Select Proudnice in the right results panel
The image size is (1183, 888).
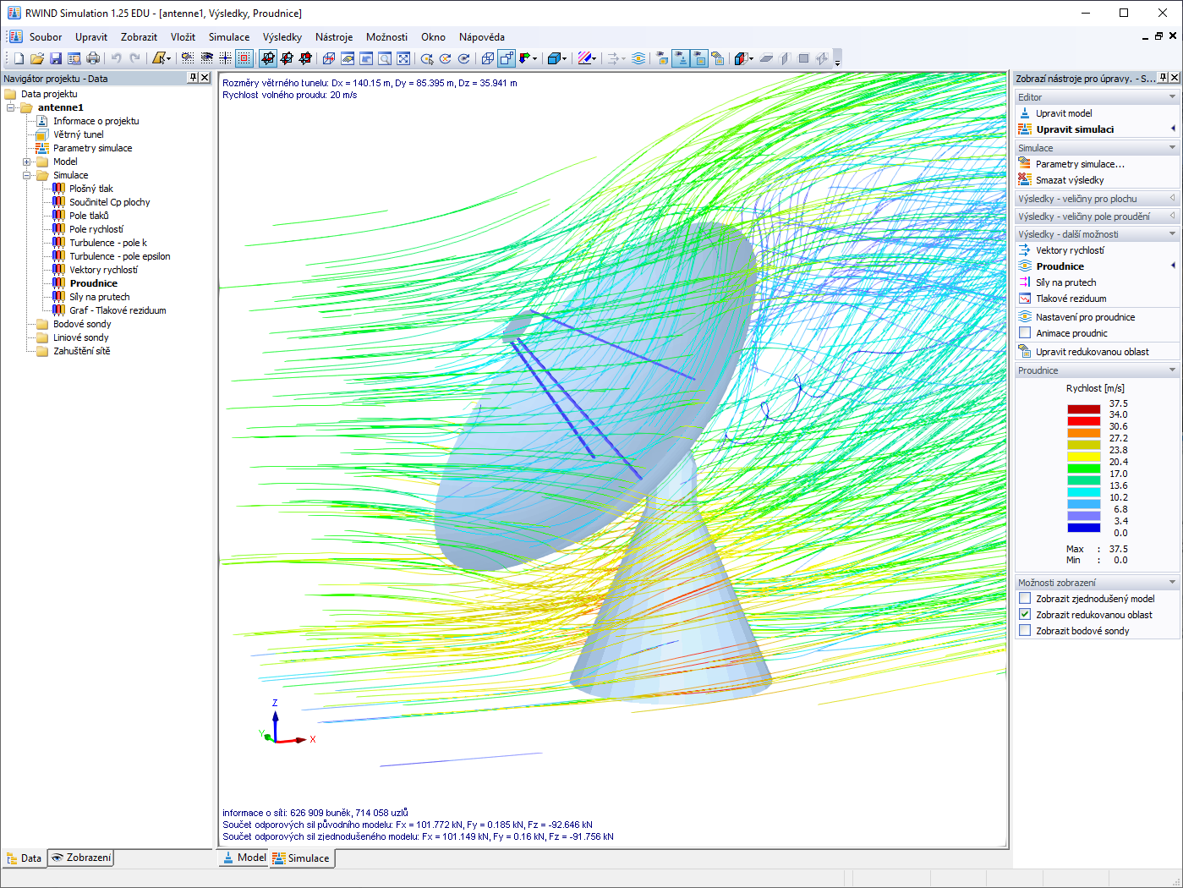(x=1060, y=266)
